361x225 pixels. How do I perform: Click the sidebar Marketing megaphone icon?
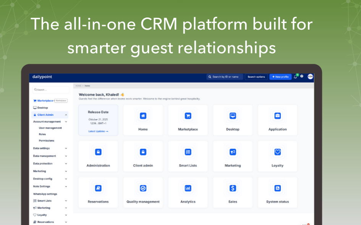[35, 208]
